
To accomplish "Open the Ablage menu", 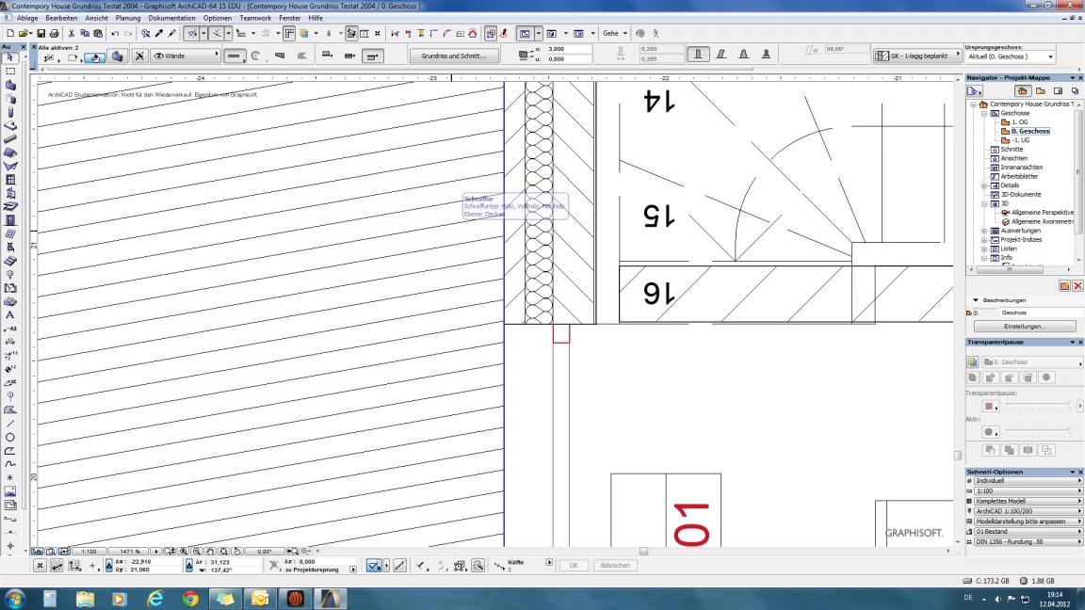I will [27, 18].
